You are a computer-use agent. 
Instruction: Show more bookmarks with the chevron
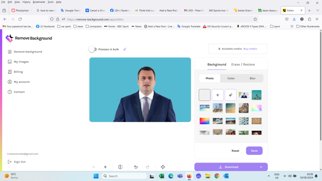pyautogui.click(x=292, y=26)
